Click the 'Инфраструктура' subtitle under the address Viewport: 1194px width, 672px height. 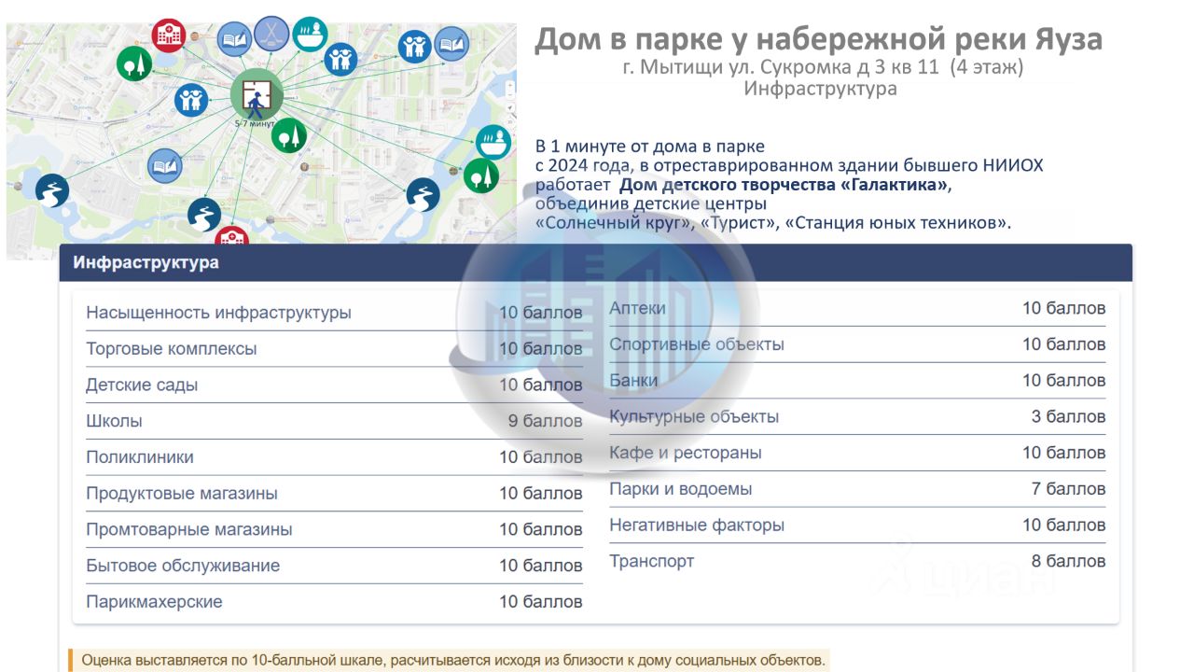click(821, 89)
